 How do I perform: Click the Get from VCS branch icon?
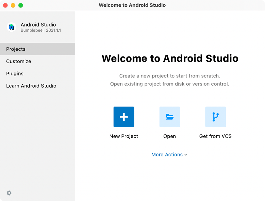tap(215, 117)
